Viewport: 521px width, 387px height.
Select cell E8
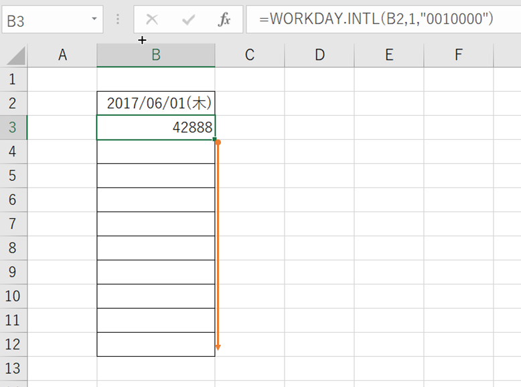tap(389, 248)
